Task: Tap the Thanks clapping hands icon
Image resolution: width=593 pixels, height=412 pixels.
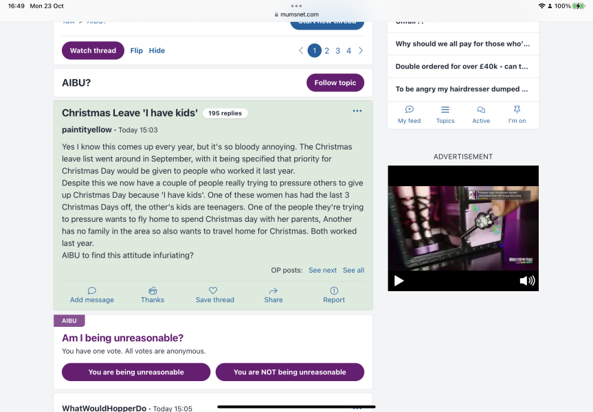Action: (x=153, y=290)
